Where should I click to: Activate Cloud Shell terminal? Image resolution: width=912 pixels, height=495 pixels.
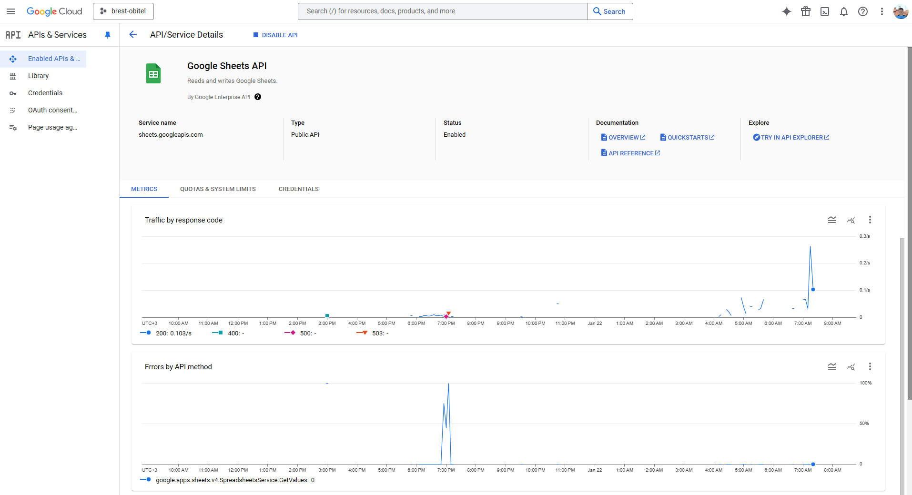(825, 11)
